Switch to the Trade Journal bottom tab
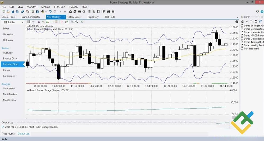Image resolution: width=264 pixels, height=141 pixels. pos(8,134)
